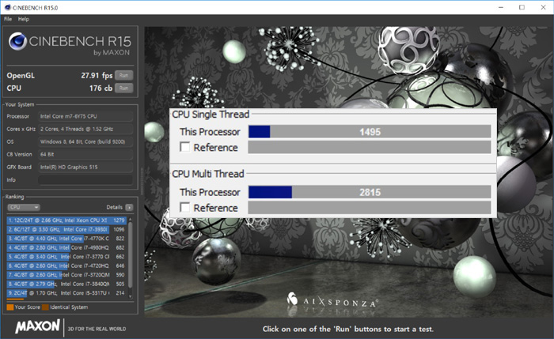Click the Identical System color swatch
The height and width of the screenshot is (339, 554).
pyautogui.click(x=45, y=307)
